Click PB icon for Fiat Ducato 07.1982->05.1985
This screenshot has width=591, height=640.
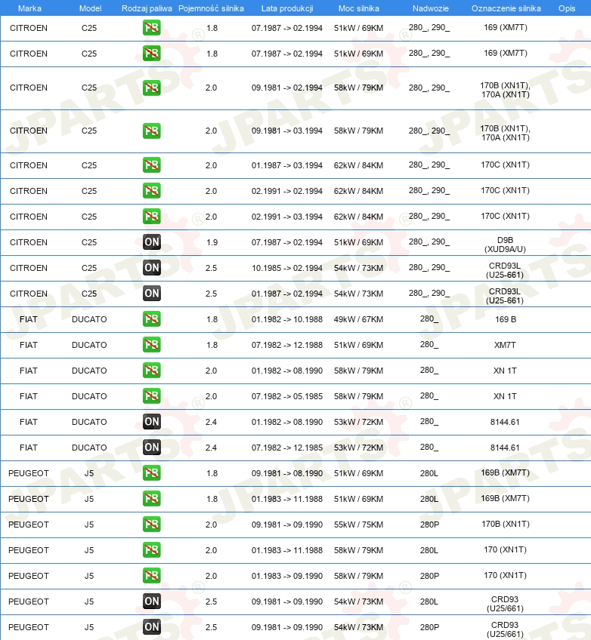click(x=152, y=396)
